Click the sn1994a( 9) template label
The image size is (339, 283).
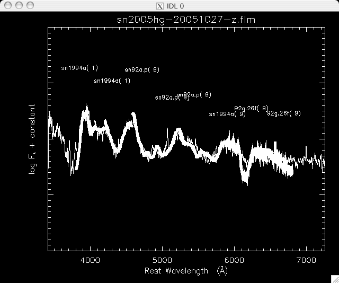[x=227, y=114]
